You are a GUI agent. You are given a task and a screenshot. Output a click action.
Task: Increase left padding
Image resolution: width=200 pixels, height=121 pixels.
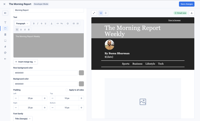pyautogui.click(x=45, y=98)
